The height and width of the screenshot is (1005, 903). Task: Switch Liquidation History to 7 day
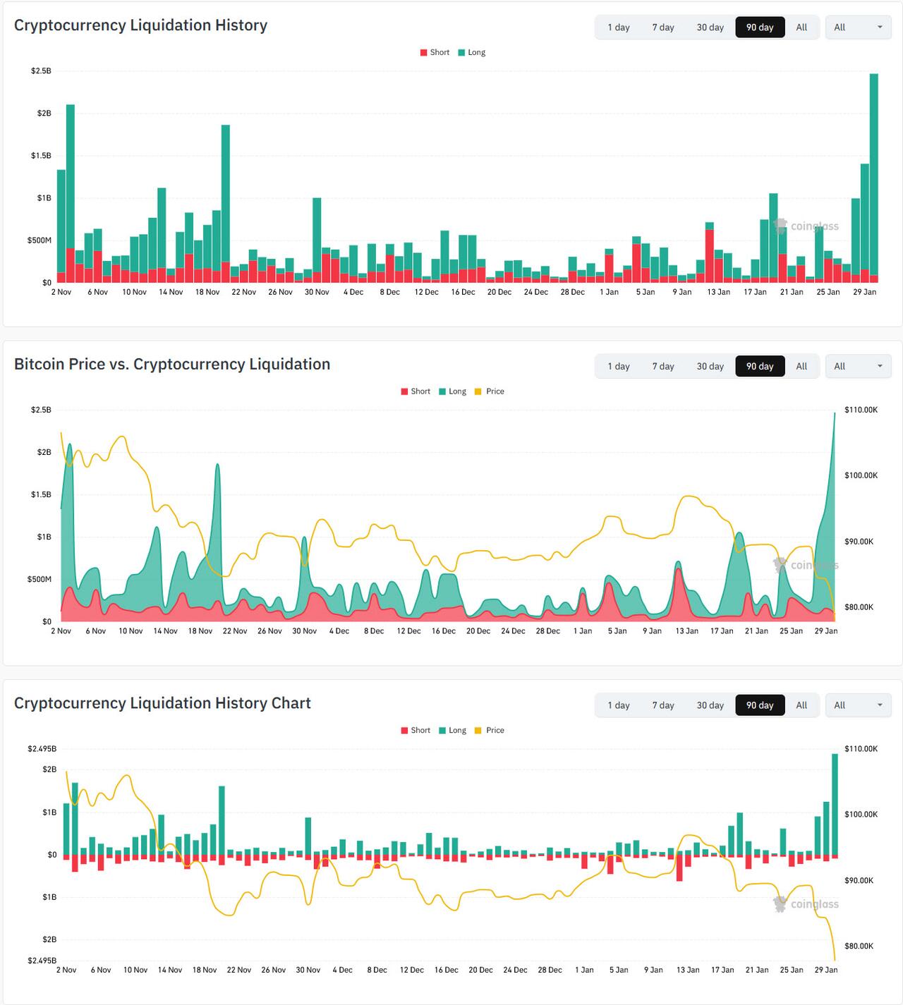coord(663,28)
